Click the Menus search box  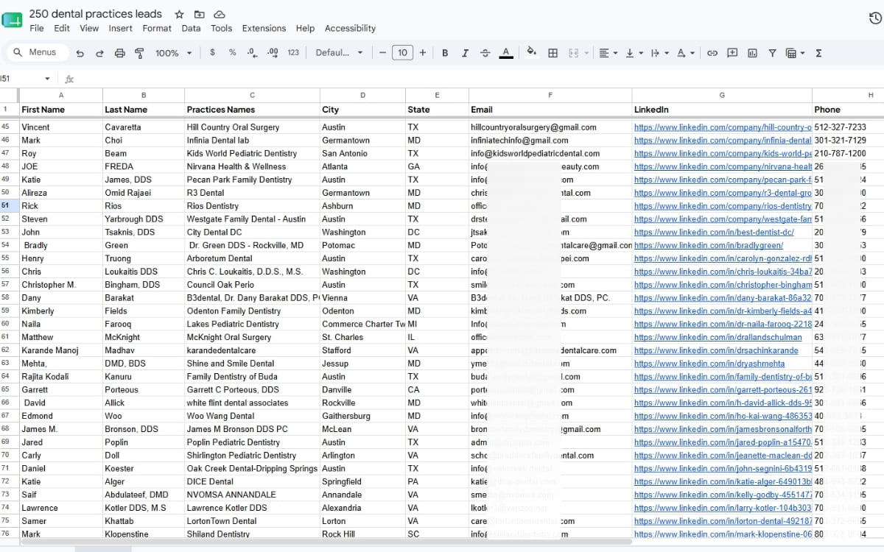click(x=38, y=52)
